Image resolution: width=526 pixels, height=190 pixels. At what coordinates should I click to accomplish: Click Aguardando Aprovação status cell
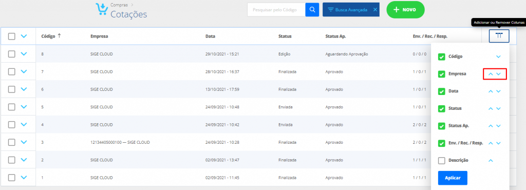click(x=347, y=54)
